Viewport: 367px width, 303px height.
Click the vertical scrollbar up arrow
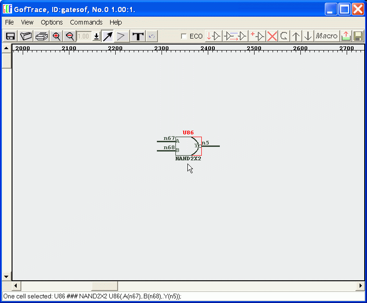pyautogui.click(x=6, y=49)
